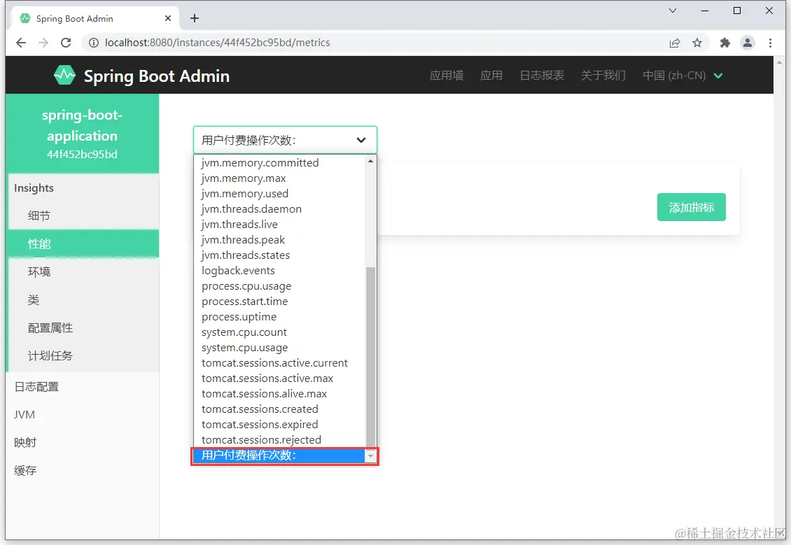Open the tab search chevron
This screenshot has height=545, width=791.
[673, 10]
